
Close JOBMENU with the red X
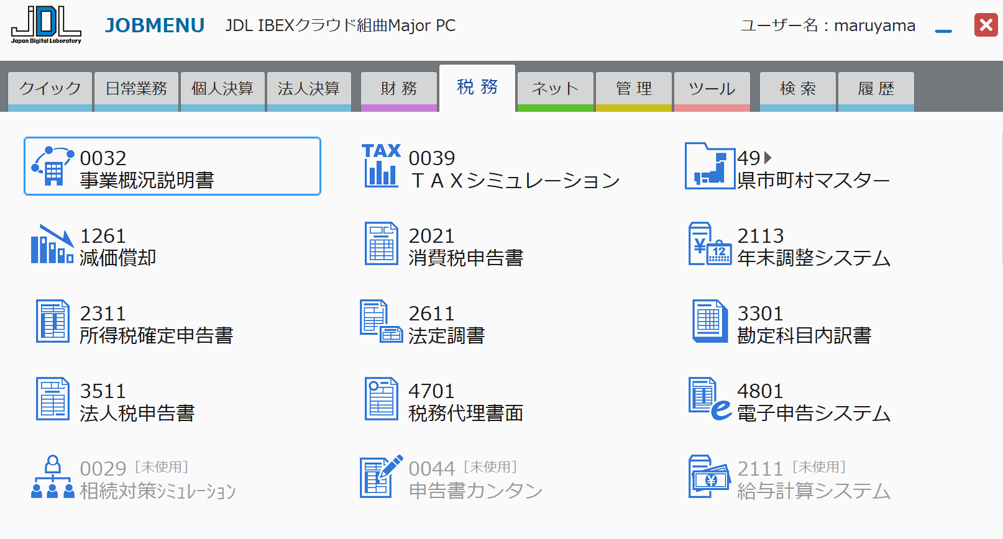986,25
